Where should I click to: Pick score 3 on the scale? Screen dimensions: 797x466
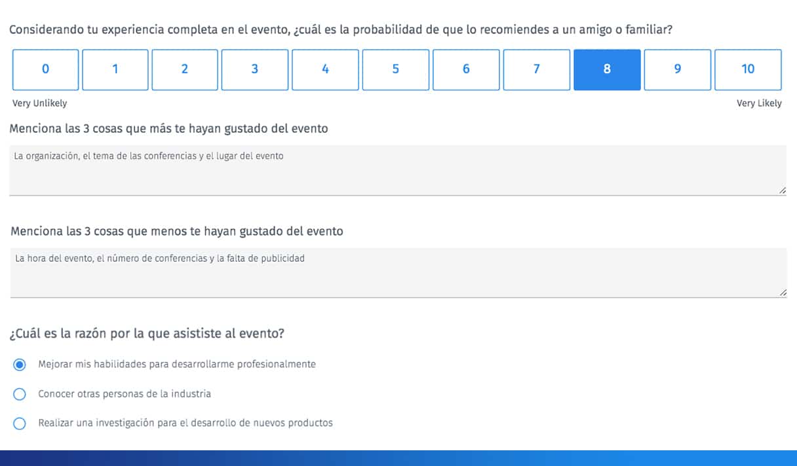(x=255, y=69)
